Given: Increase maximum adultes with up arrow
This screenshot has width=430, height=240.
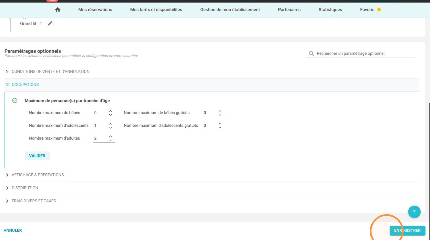Looking at the screenshot, I should [x=110, y=136].
